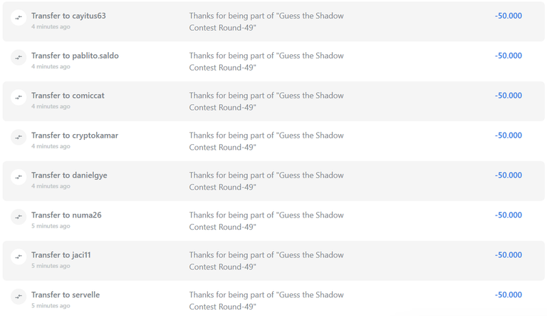This screenshot has width=547, height=316.
Task: Click transfer icon beside servelle row
Action: point(19,296)
